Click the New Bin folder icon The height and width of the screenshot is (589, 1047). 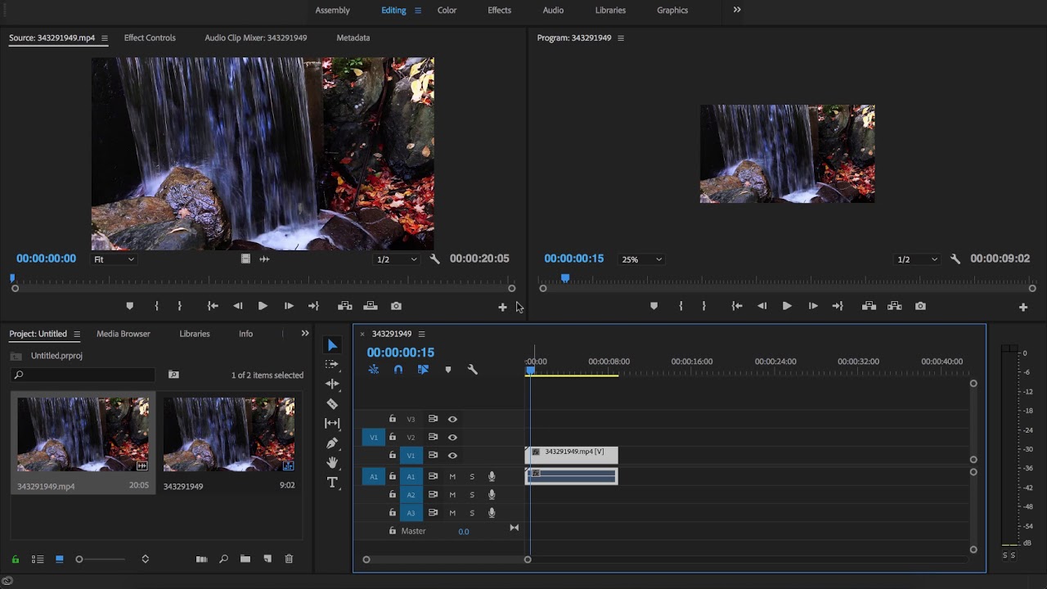pyautogui.click(x=245, y=559)
